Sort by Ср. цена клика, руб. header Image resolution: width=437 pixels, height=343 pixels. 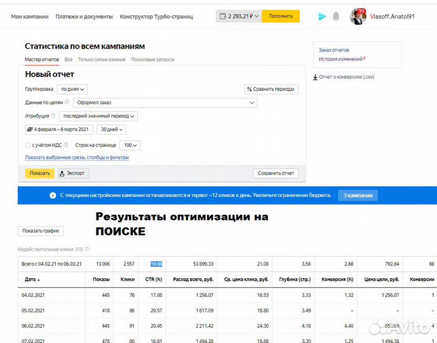(x=246, y=279)
